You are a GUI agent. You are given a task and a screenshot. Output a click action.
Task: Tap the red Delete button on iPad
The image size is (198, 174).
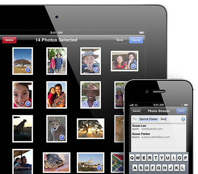pyautogui.click(x=9, y=40)
